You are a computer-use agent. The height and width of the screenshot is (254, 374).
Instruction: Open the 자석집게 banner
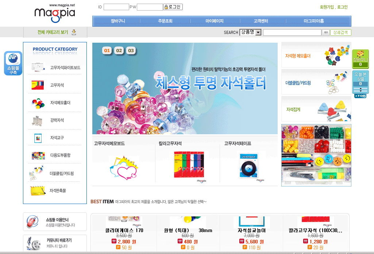pyautogui.click(x=316, y=109)
